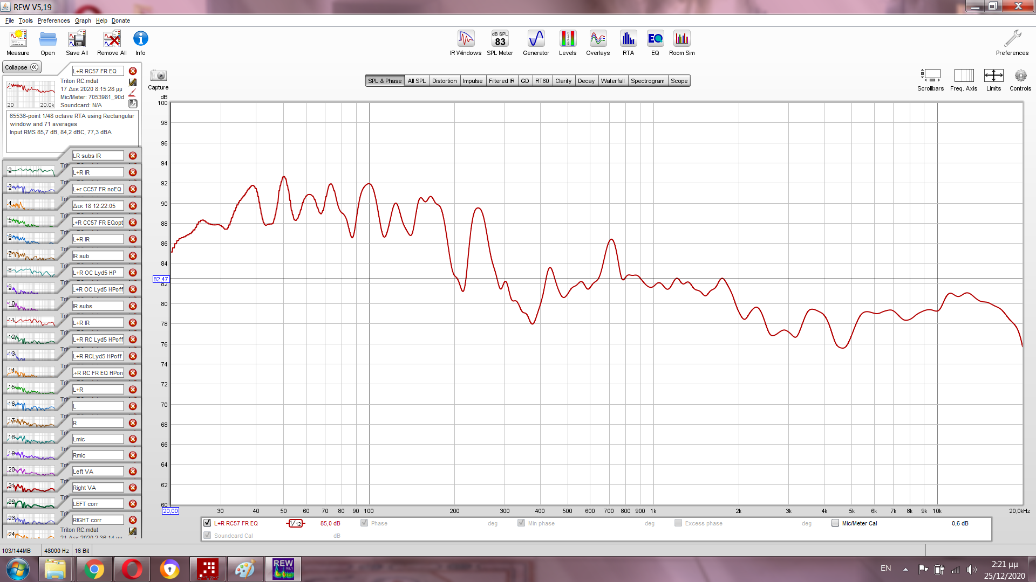The image size is (1036, 582).
Task: Collapse the measurements side panel
Action: [x=22, y=67]
